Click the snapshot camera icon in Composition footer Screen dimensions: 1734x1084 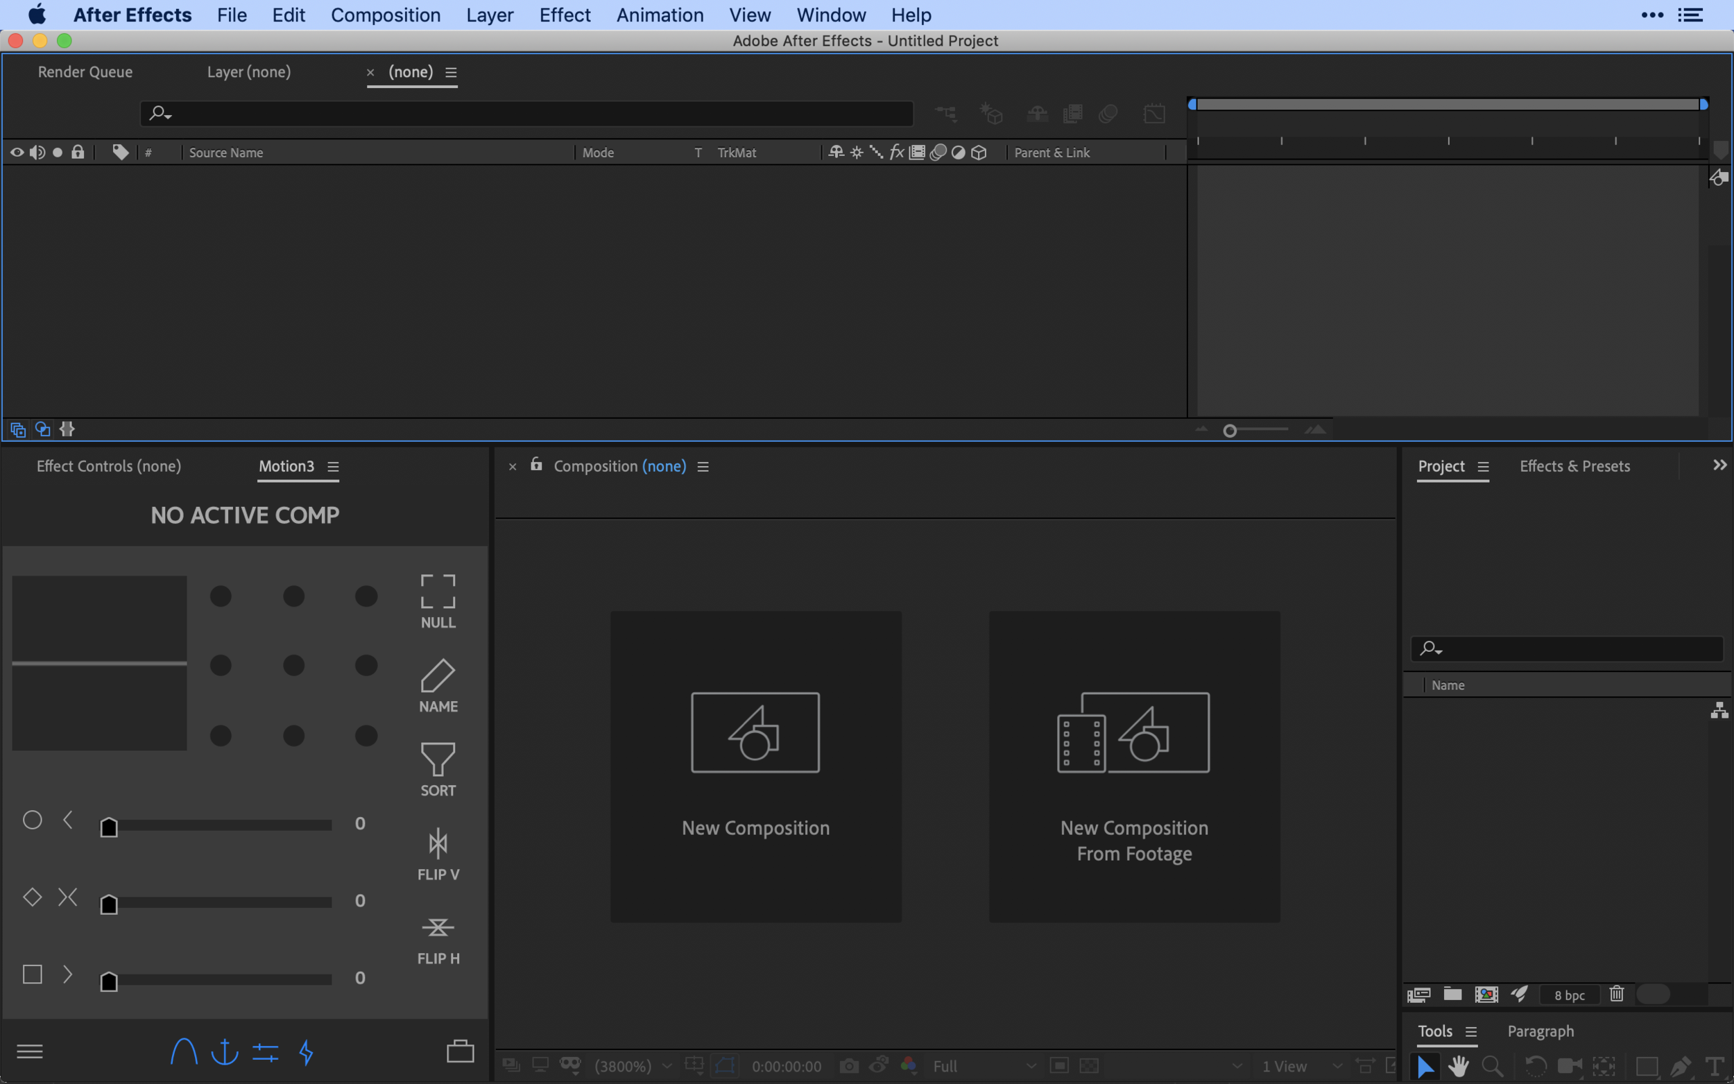point(849,1066)
